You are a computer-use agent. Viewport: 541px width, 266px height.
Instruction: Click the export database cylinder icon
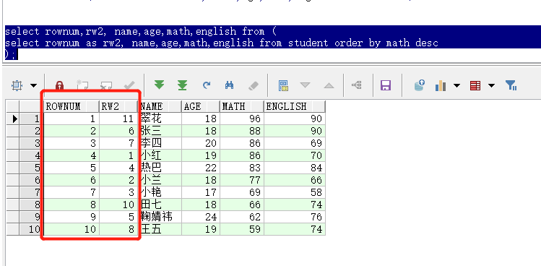pyautogui.click(x=420, y=85)
